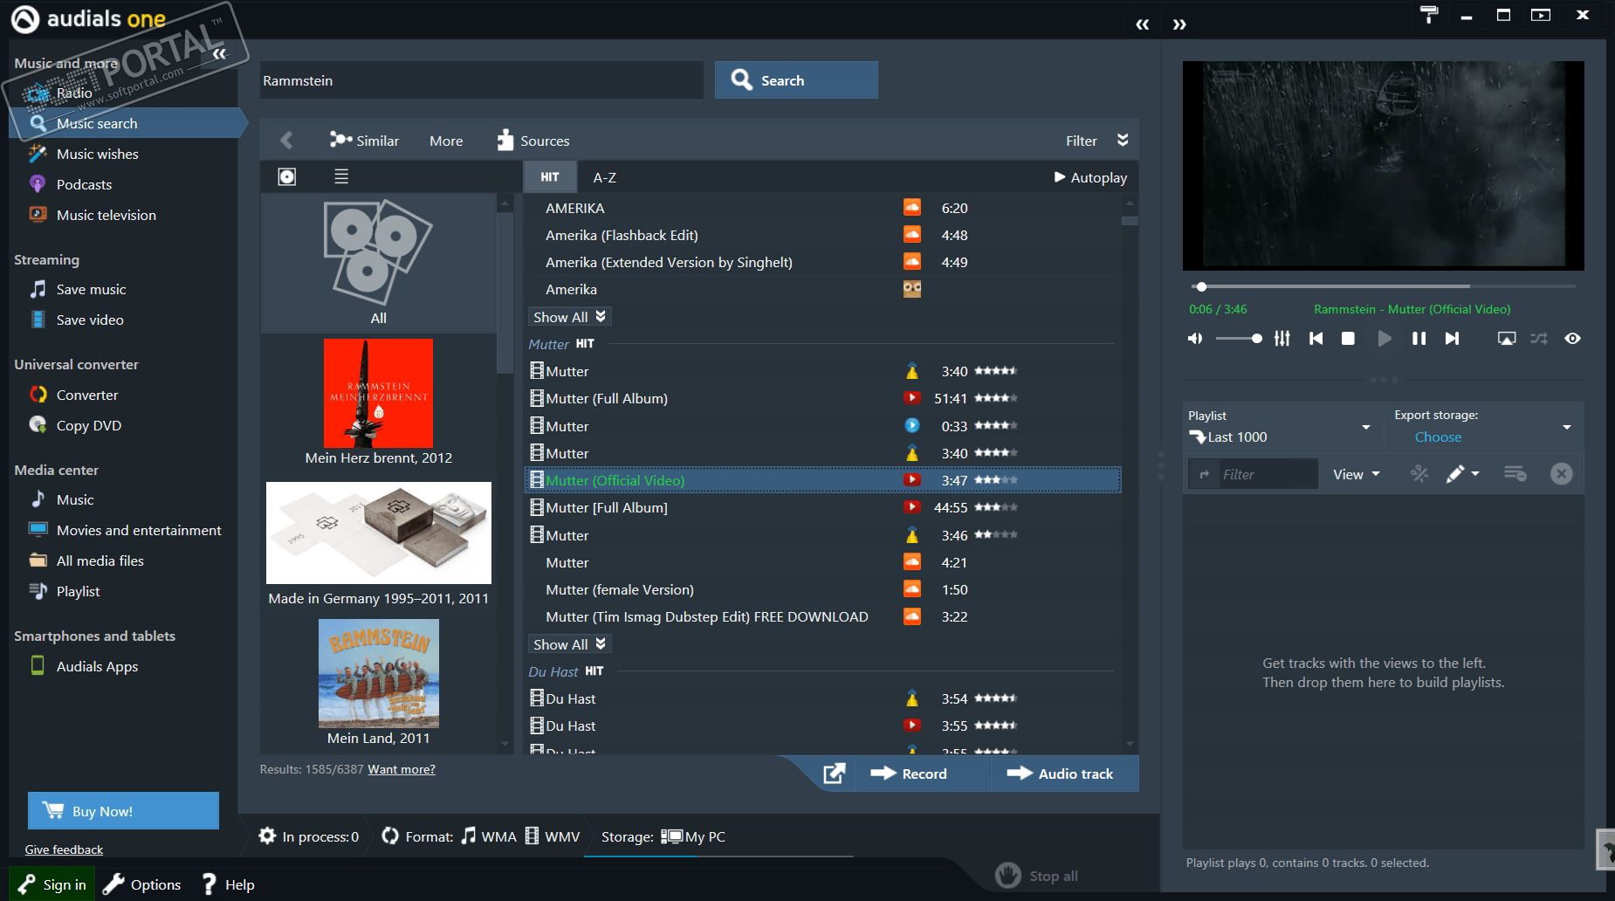Screen dimensions: 1615x901
Task: Switch to album list view
Action: point(341,176)
